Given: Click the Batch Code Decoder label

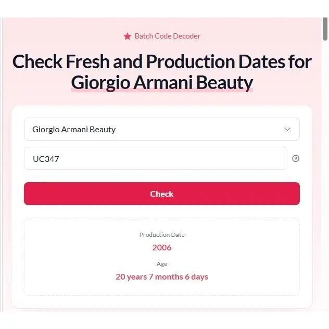Looking at the screenshot, I should click(x=168, y=36).
